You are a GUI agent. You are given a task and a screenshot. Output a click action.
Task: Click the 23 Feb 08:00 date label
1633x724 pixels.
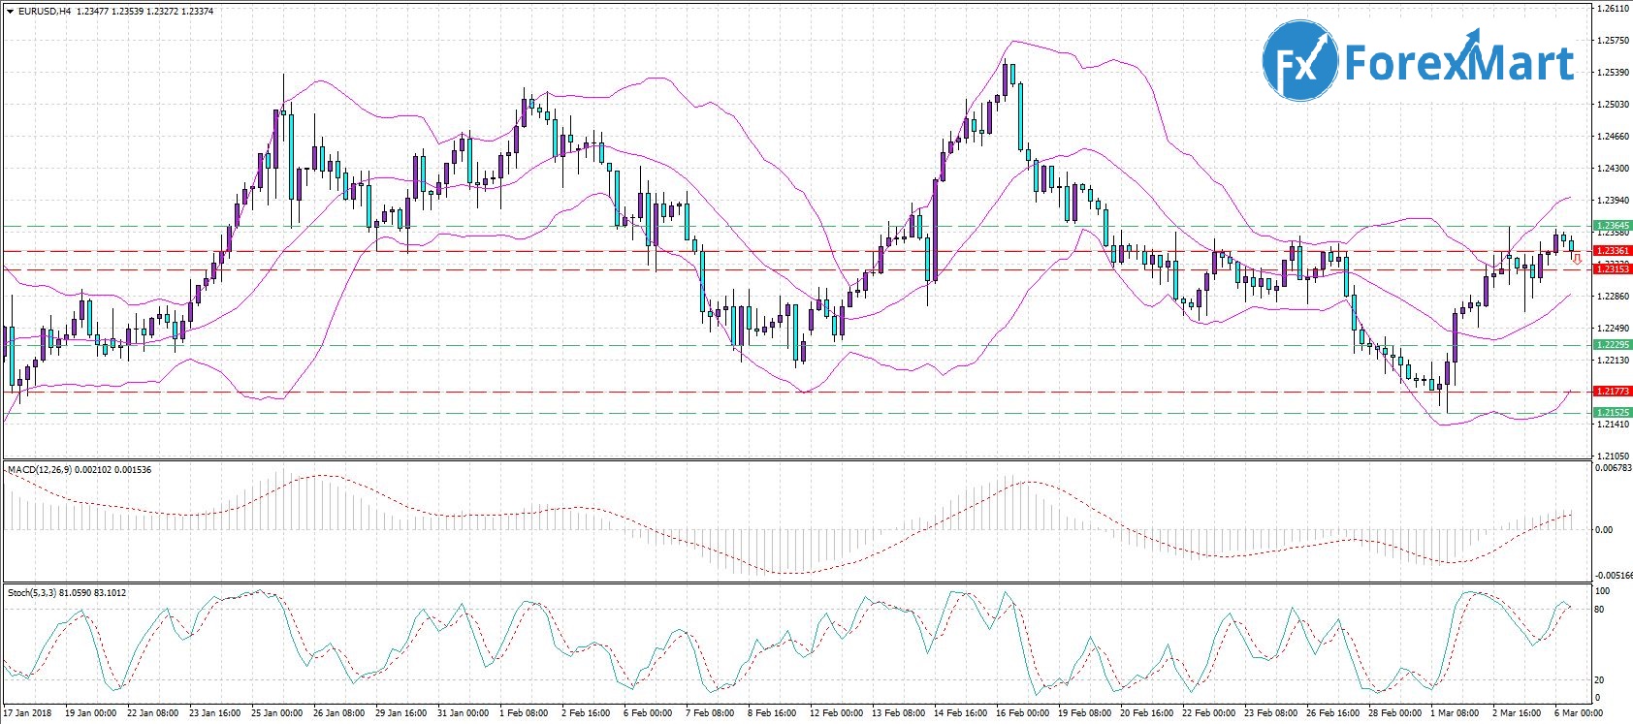point(1270,713)
